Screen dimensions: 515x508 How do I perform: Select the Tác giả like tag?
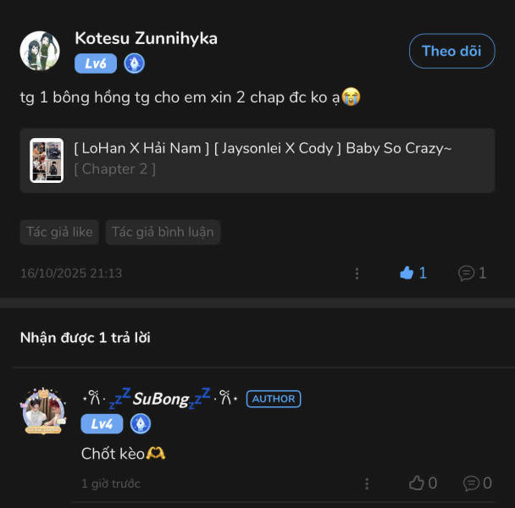[x=59, y=232]
